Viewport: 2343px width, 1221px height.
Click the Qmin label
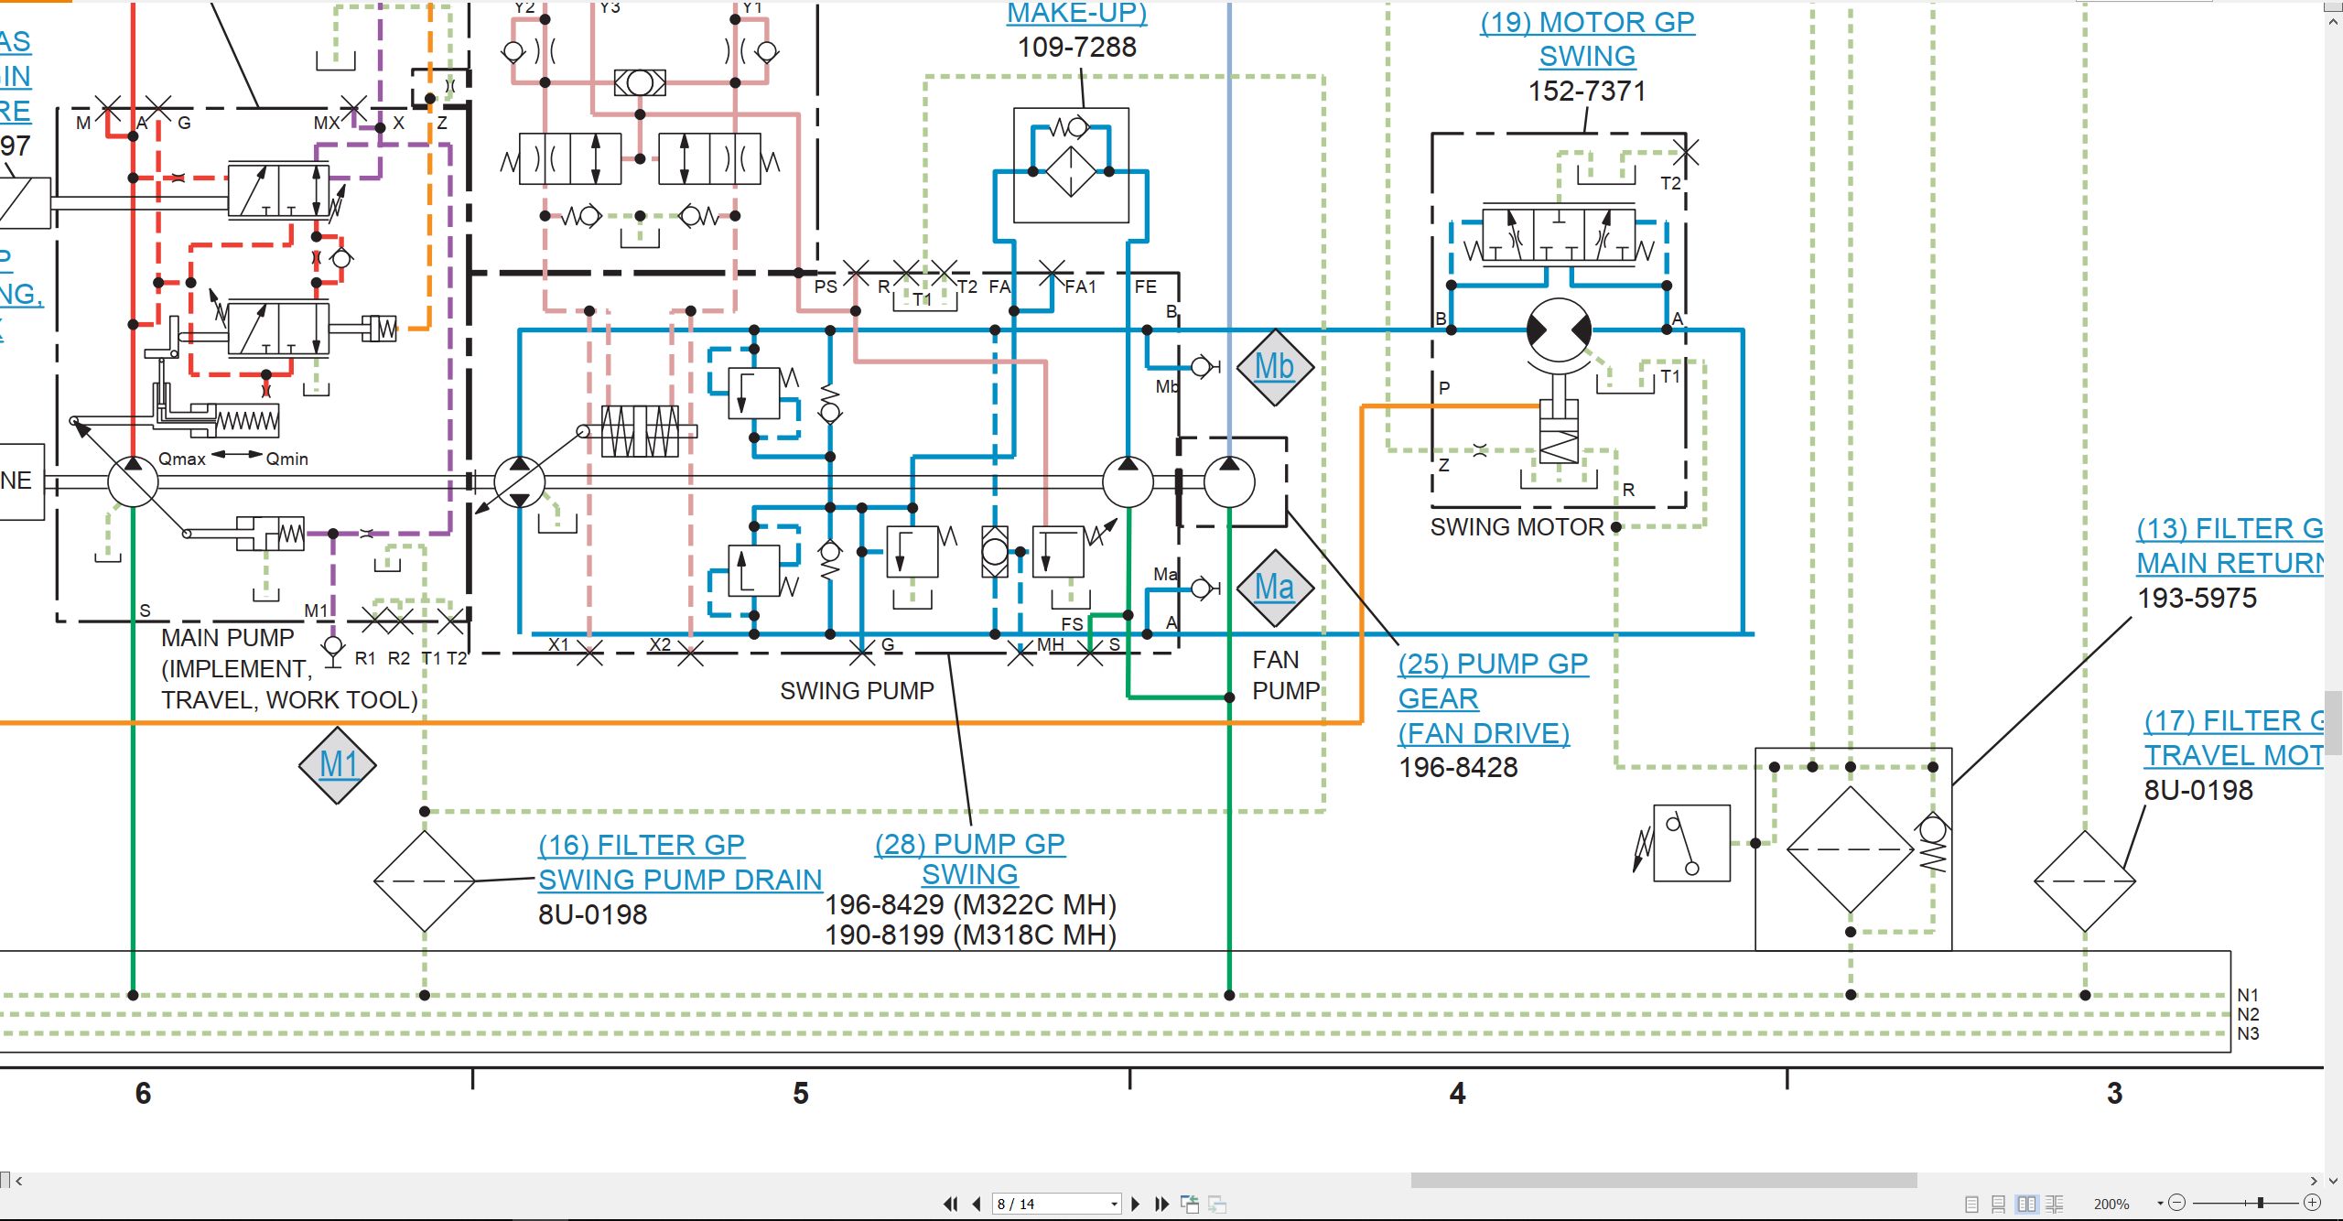[x=286, y=459]
